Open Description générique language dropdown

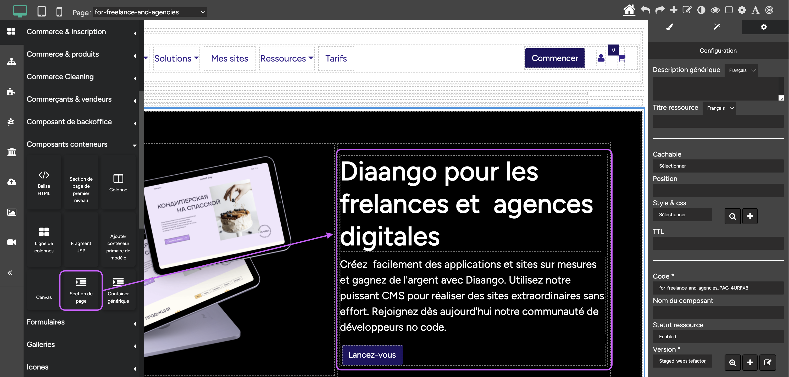(741, 70)
